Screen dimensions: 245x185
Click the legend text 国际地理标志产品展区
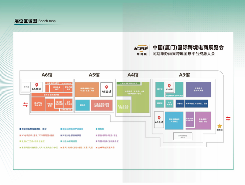pos(73,129)
